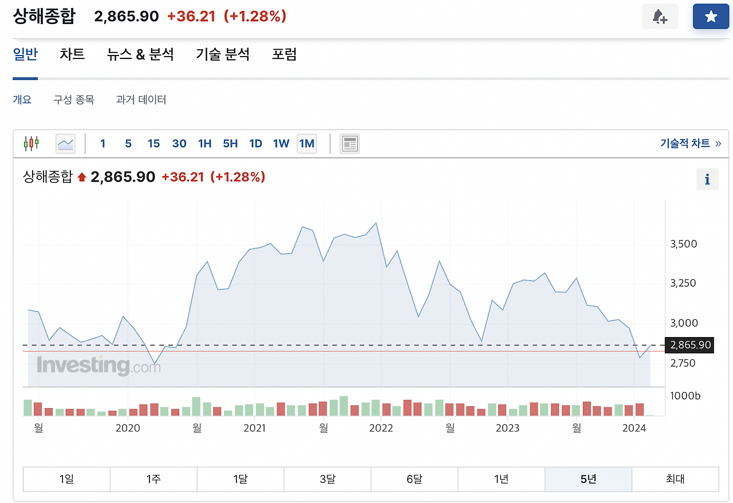Image resolution: width=733 pixels, height=503 pixels.
Task: Open the news overlay icon in the chart toolbar
Action: pos(349,144)
